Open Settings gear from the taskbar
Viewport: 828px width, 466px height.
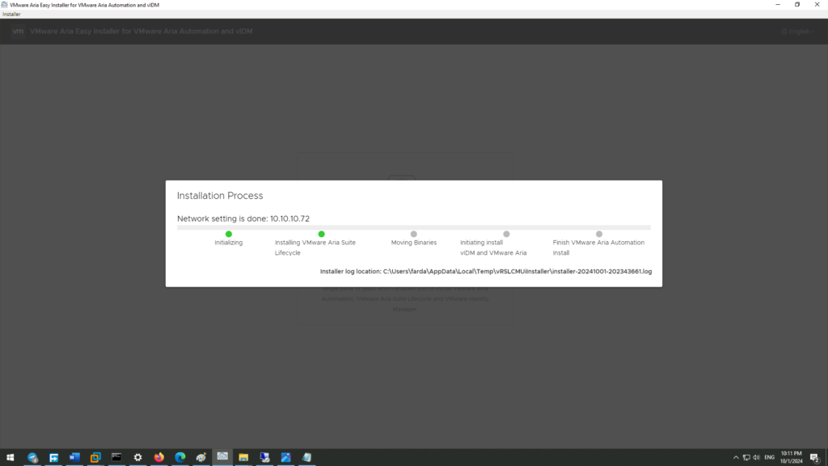point(137,458)
